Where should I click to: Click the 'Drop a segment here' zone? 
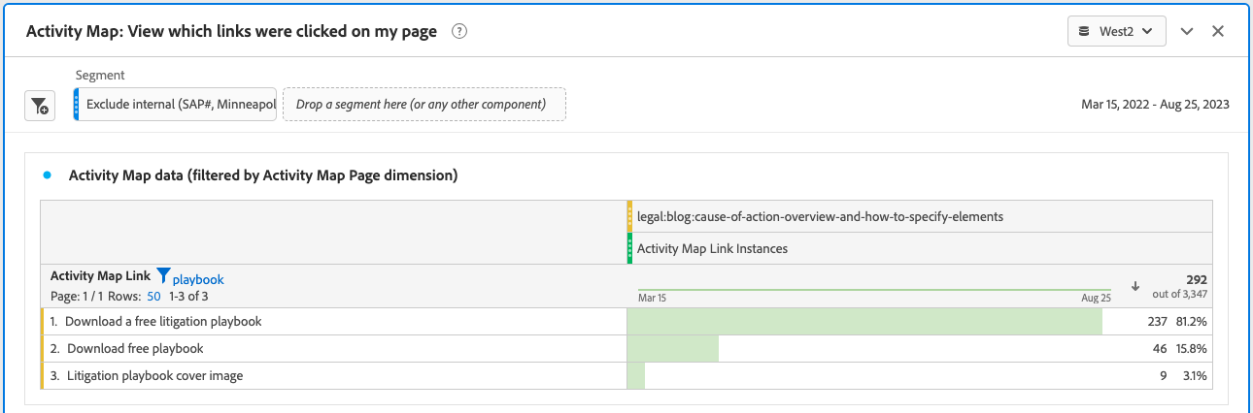tap(424, 104)
